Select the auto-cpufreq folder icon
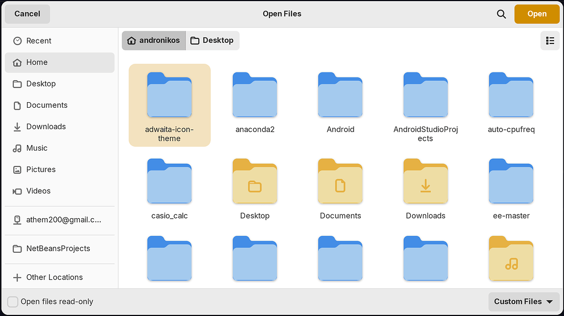The height and width of the screenshot is (316, 564). click(x=511, y=95)
